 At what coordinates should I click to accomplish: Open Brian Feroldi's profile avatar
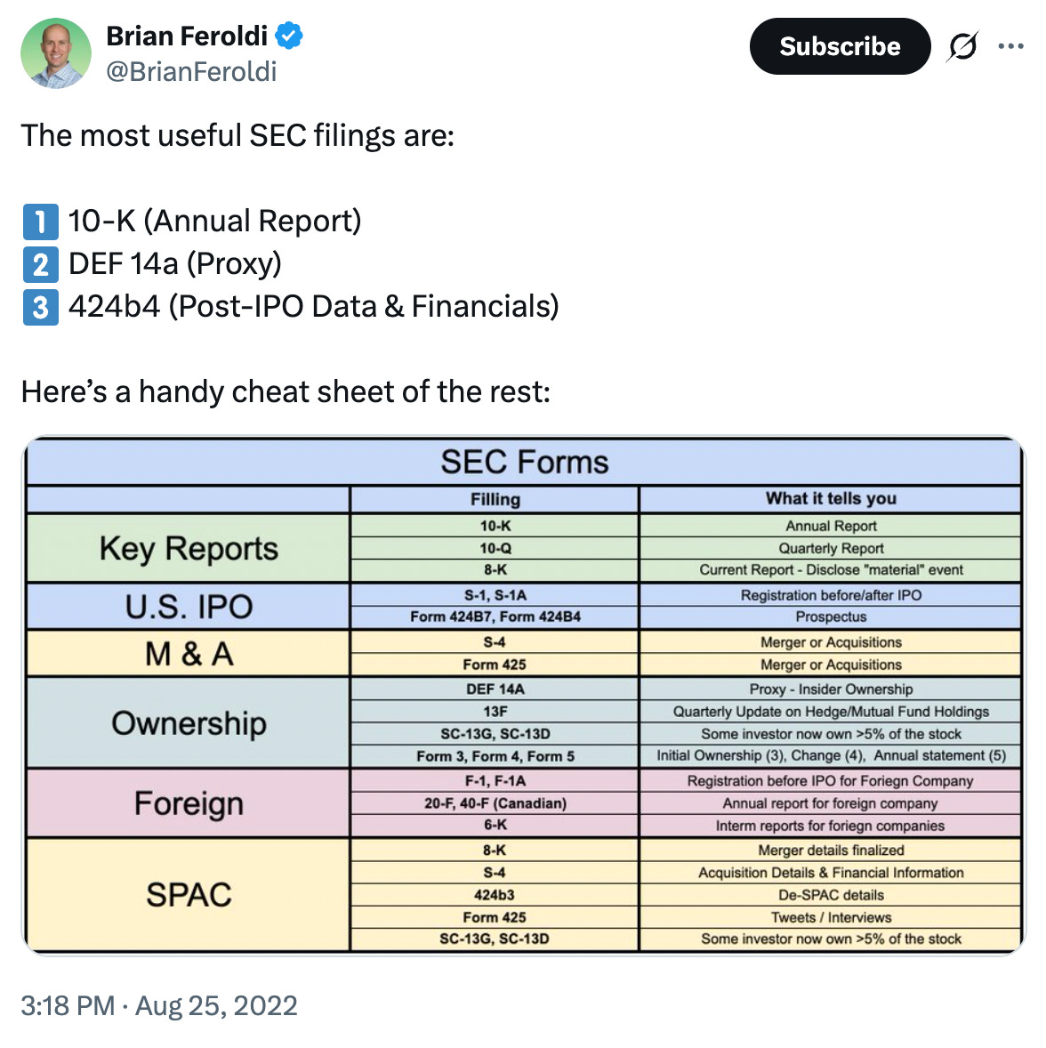tap(56, 53)
